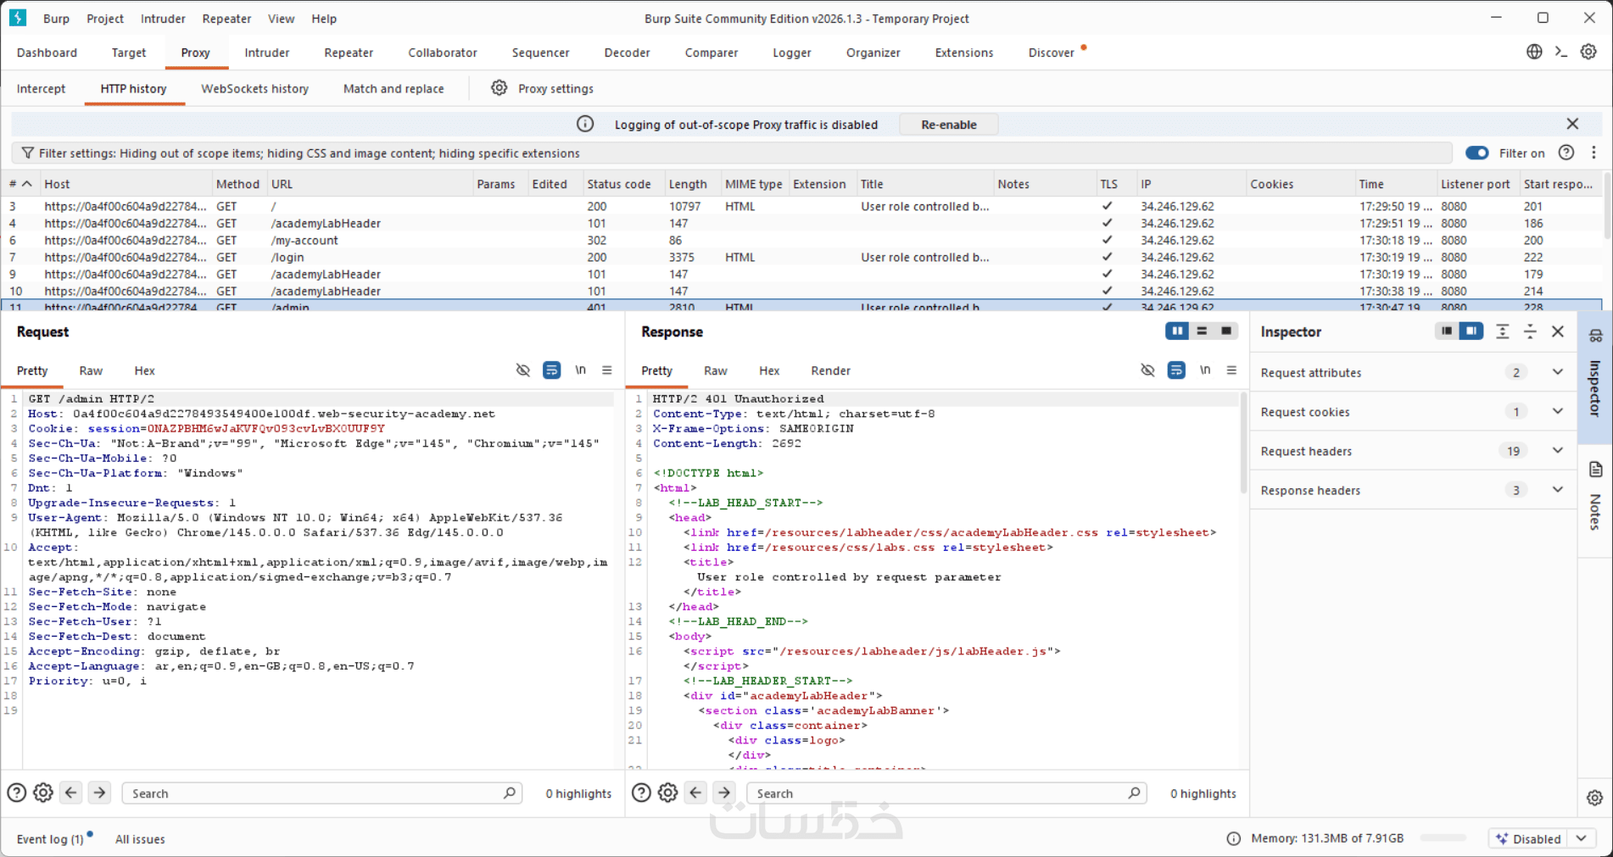The image size is (1613, 857).
Task: Switch to WebSockets history tab
Action: click(254, 88)
